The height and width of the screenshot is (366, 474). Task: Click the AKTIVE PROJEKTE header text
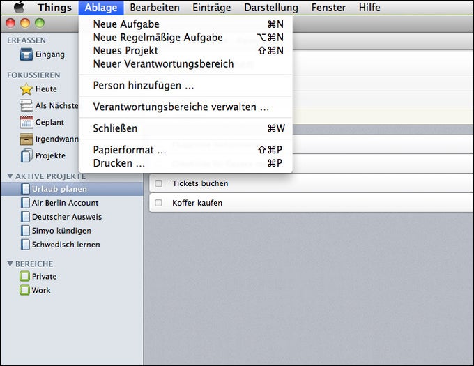click(50, 176)
